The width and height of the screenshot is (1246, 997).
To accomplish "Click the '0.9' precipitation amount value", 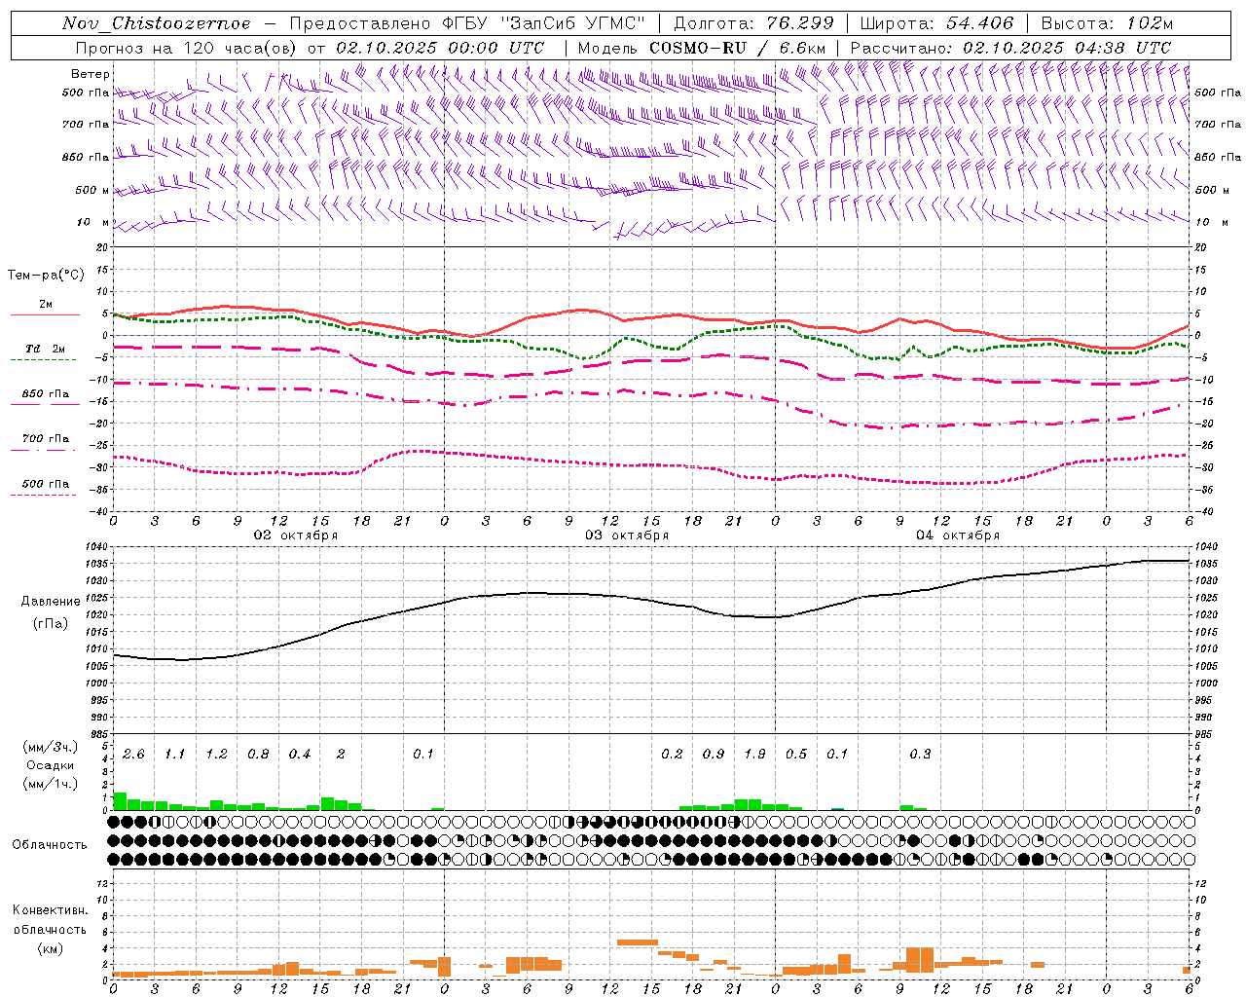I will [x=713, y=755].
